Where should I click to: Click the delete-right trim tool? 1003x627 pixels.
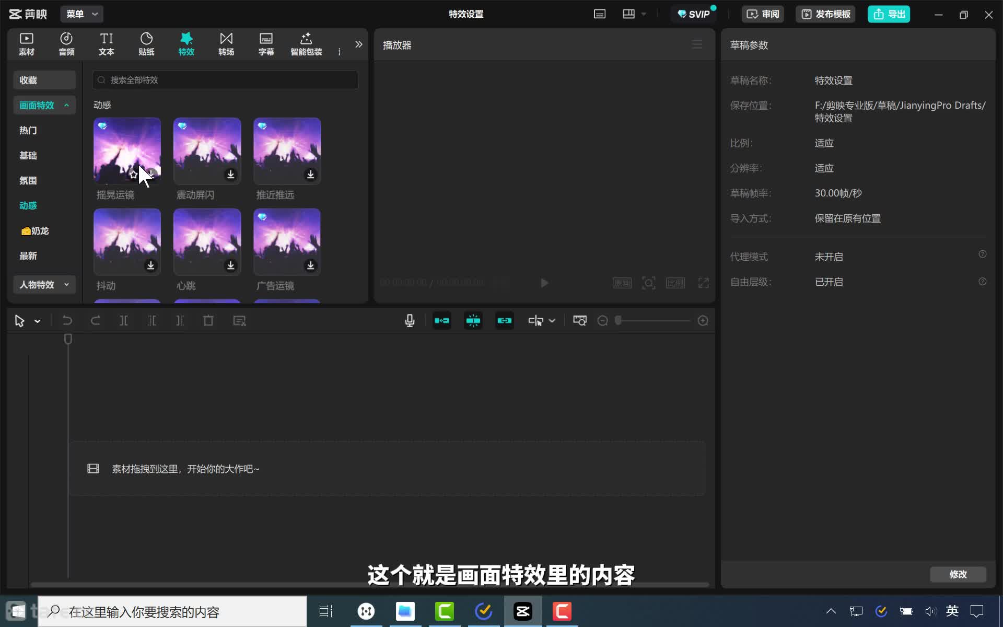coord(180,321)
